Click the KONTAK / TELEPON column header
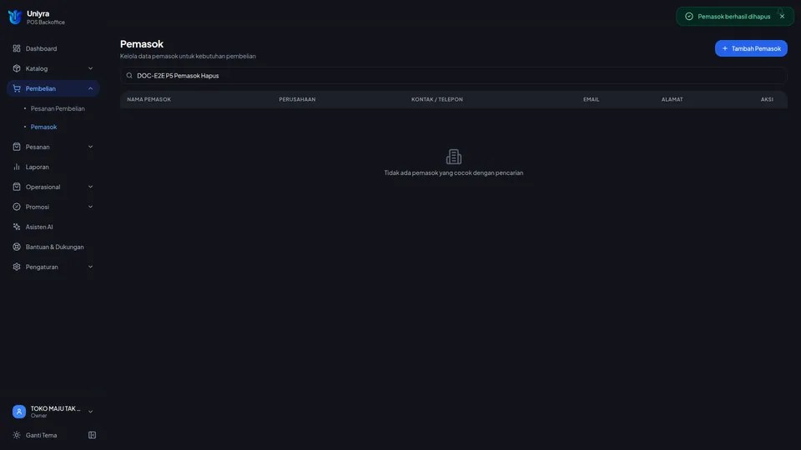Image resolution: width=801 pixels, height=450 pixels. (x=437, y=99)
